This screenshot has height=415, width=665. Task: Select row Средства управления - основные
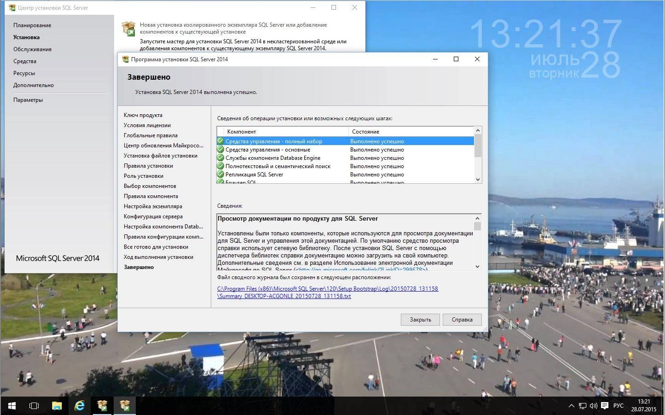[345, 150]
